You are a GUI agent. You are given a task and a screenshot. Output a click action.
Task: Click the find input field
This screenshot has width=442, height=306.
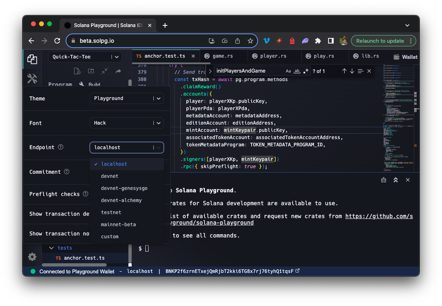click(x=249, y=71)
